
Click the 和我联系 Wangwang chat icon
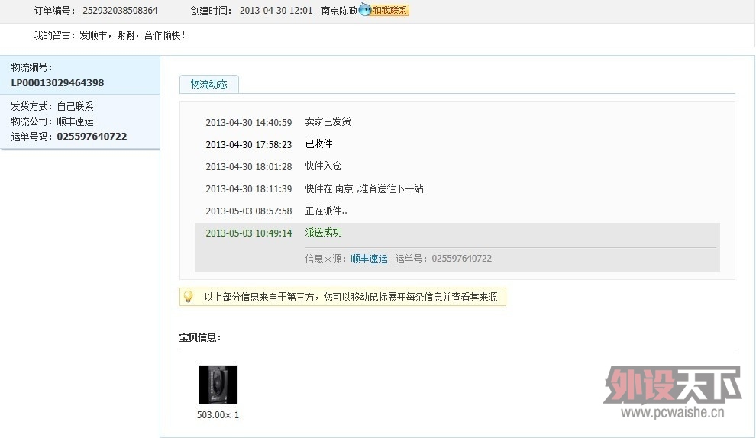point(384,10)
